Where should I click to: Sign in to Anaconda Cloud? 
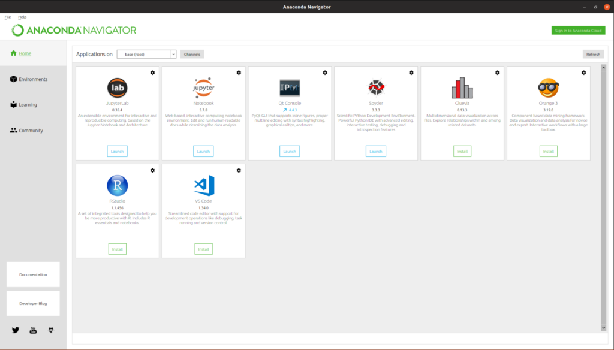click(579, 31)
